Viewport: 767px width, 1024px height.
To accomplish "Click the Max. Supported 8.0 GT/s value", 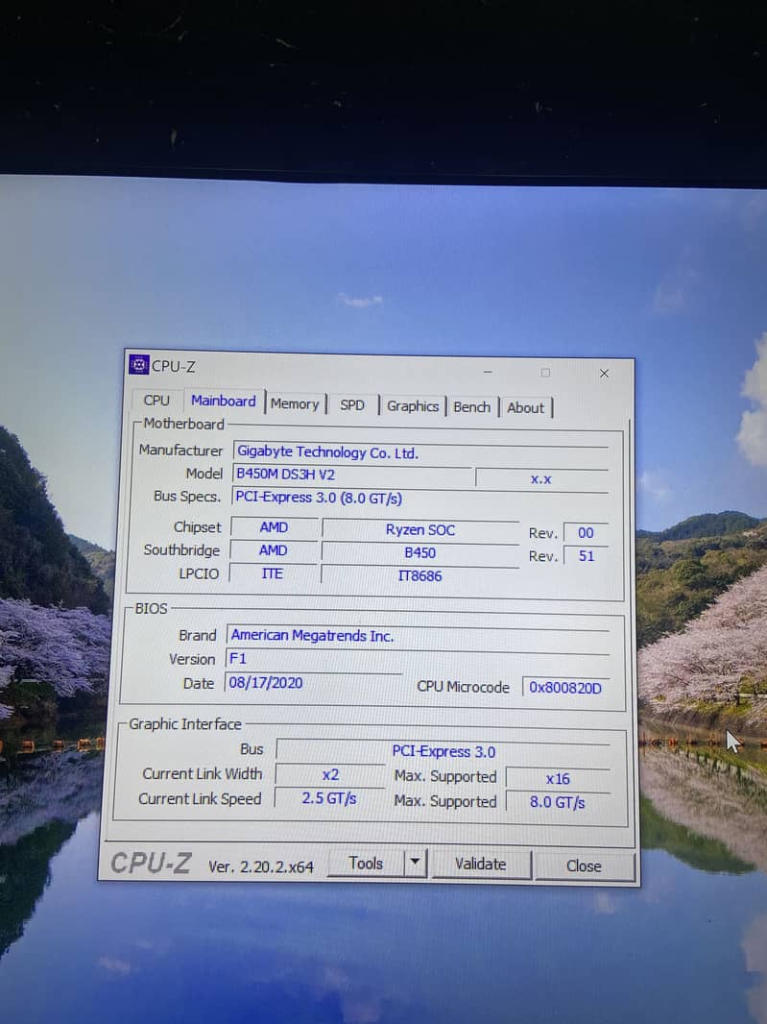I will (x=558, y=802).
